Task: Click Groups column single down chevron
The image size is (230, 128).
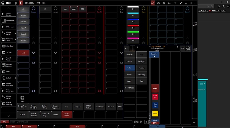Action: point(33,53)
